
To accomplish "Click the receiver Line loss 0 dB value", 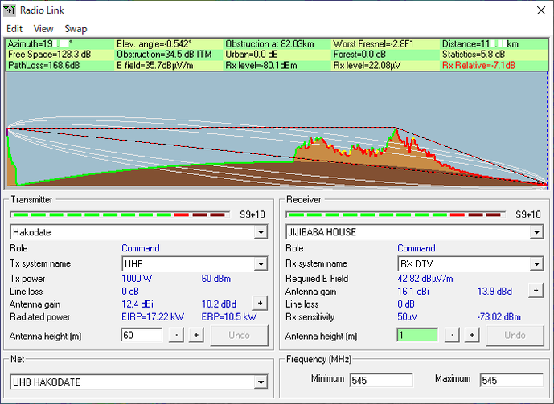I will click(x=406, y=304).
